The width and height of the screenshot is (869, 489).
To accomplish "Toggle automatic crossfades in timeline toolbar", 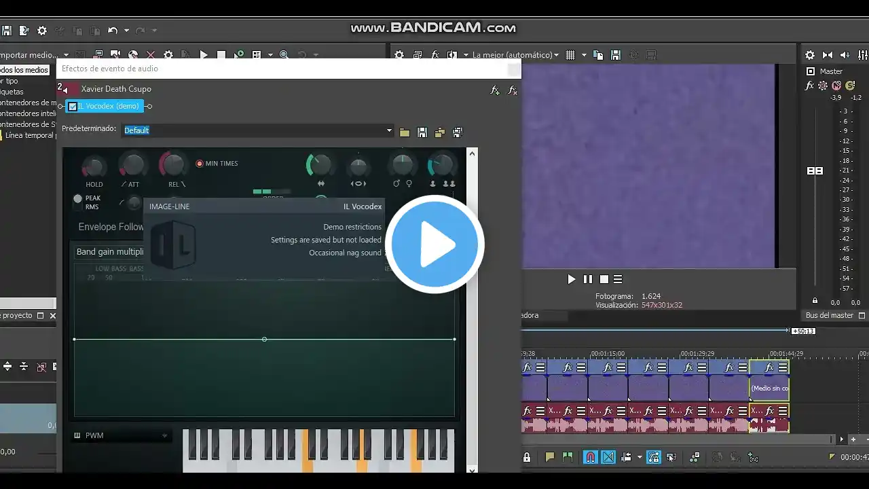I will (608, 457).
